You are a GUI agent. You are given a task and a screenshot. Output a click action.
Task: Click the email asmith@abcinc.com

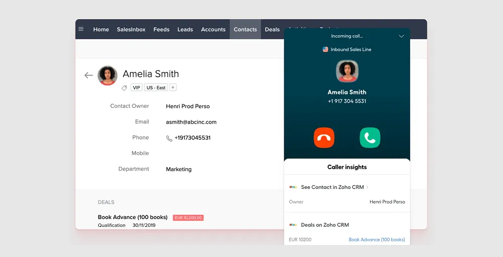tap(191, 122)
